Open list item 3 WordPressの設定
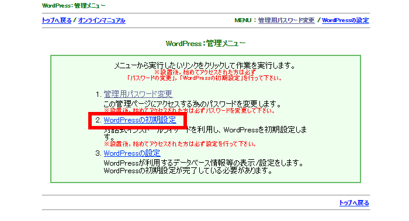409x221 pixels. 132,153
